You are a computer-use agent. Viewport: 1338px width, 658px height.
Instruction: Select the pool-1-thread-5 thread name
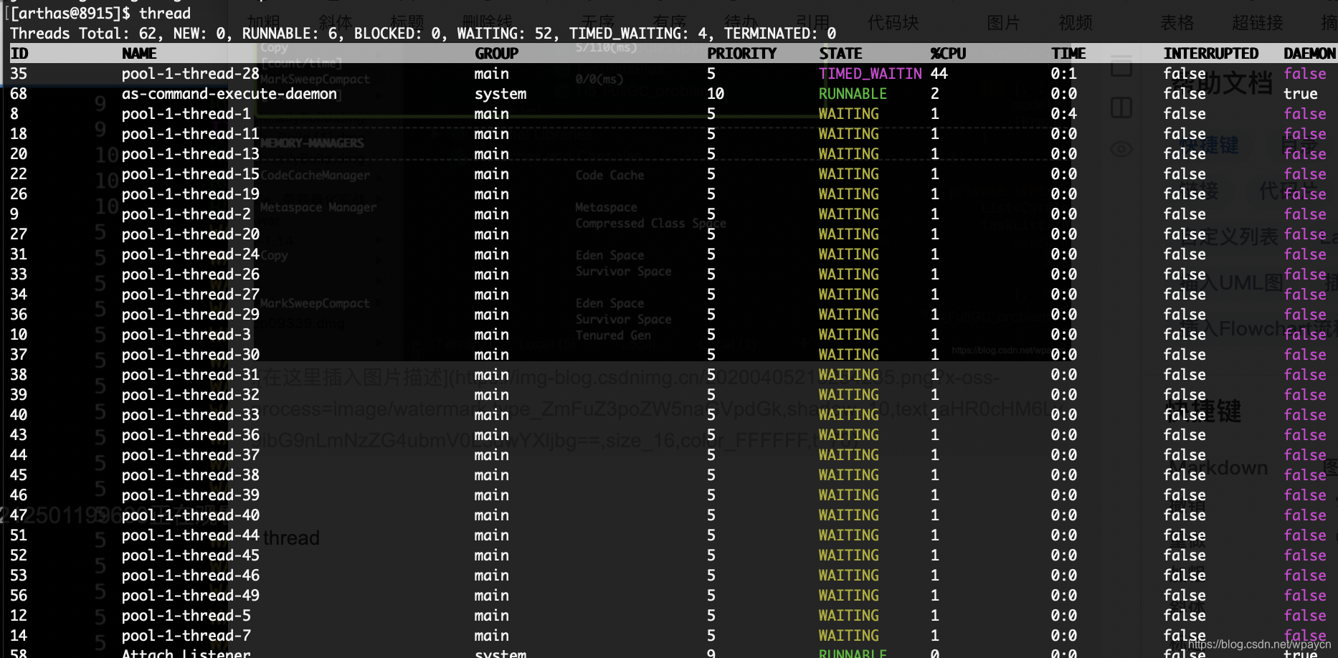(186, 616)
